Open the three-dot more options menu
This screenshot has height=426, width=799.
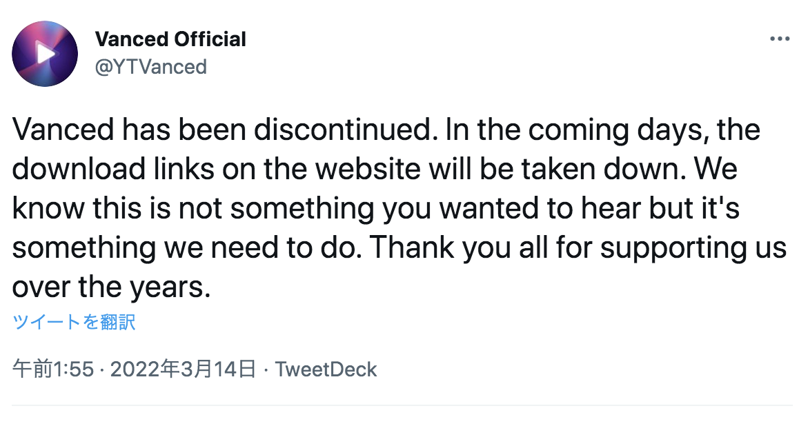(x=779, y=39)
